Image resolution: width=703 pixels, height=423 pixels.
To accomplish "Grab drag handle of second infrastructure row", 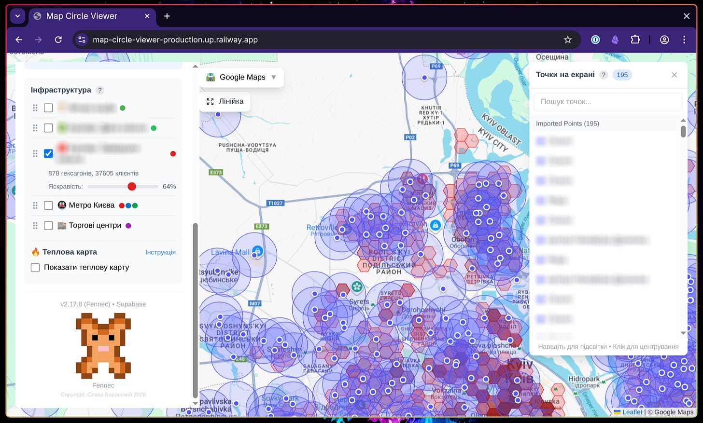I will click(x=35, y=128).
